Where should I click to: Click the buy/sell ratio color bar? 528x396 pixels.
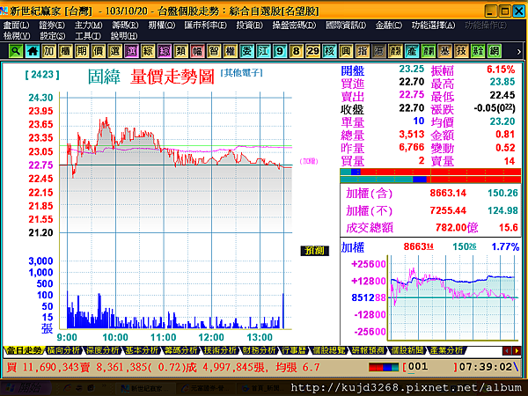tap(430, 176)
